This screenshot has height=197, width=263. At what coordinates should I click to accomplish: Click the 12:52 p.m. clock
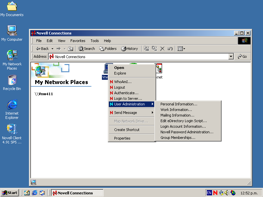(249, 193)
